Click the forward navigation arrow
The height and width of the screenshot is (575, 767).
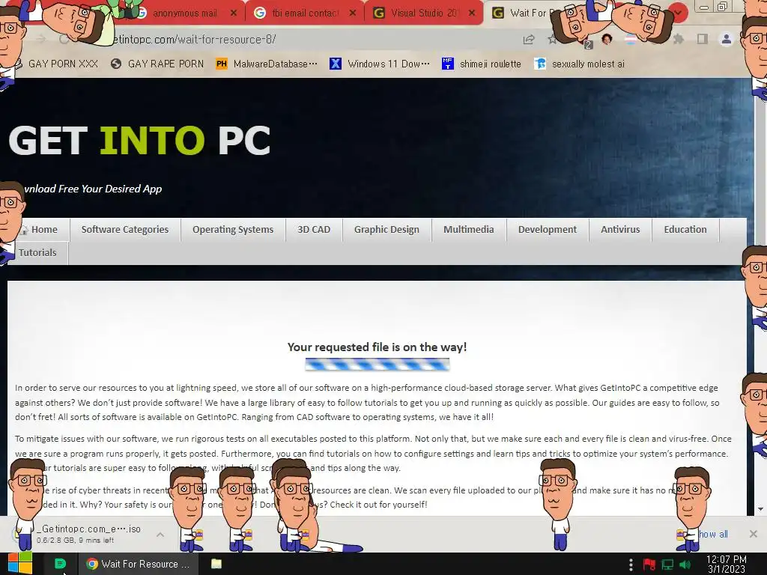tap(40, 39)
